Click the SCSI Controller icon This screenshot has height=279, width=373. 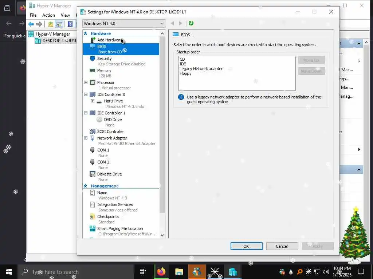coord(93,131)
